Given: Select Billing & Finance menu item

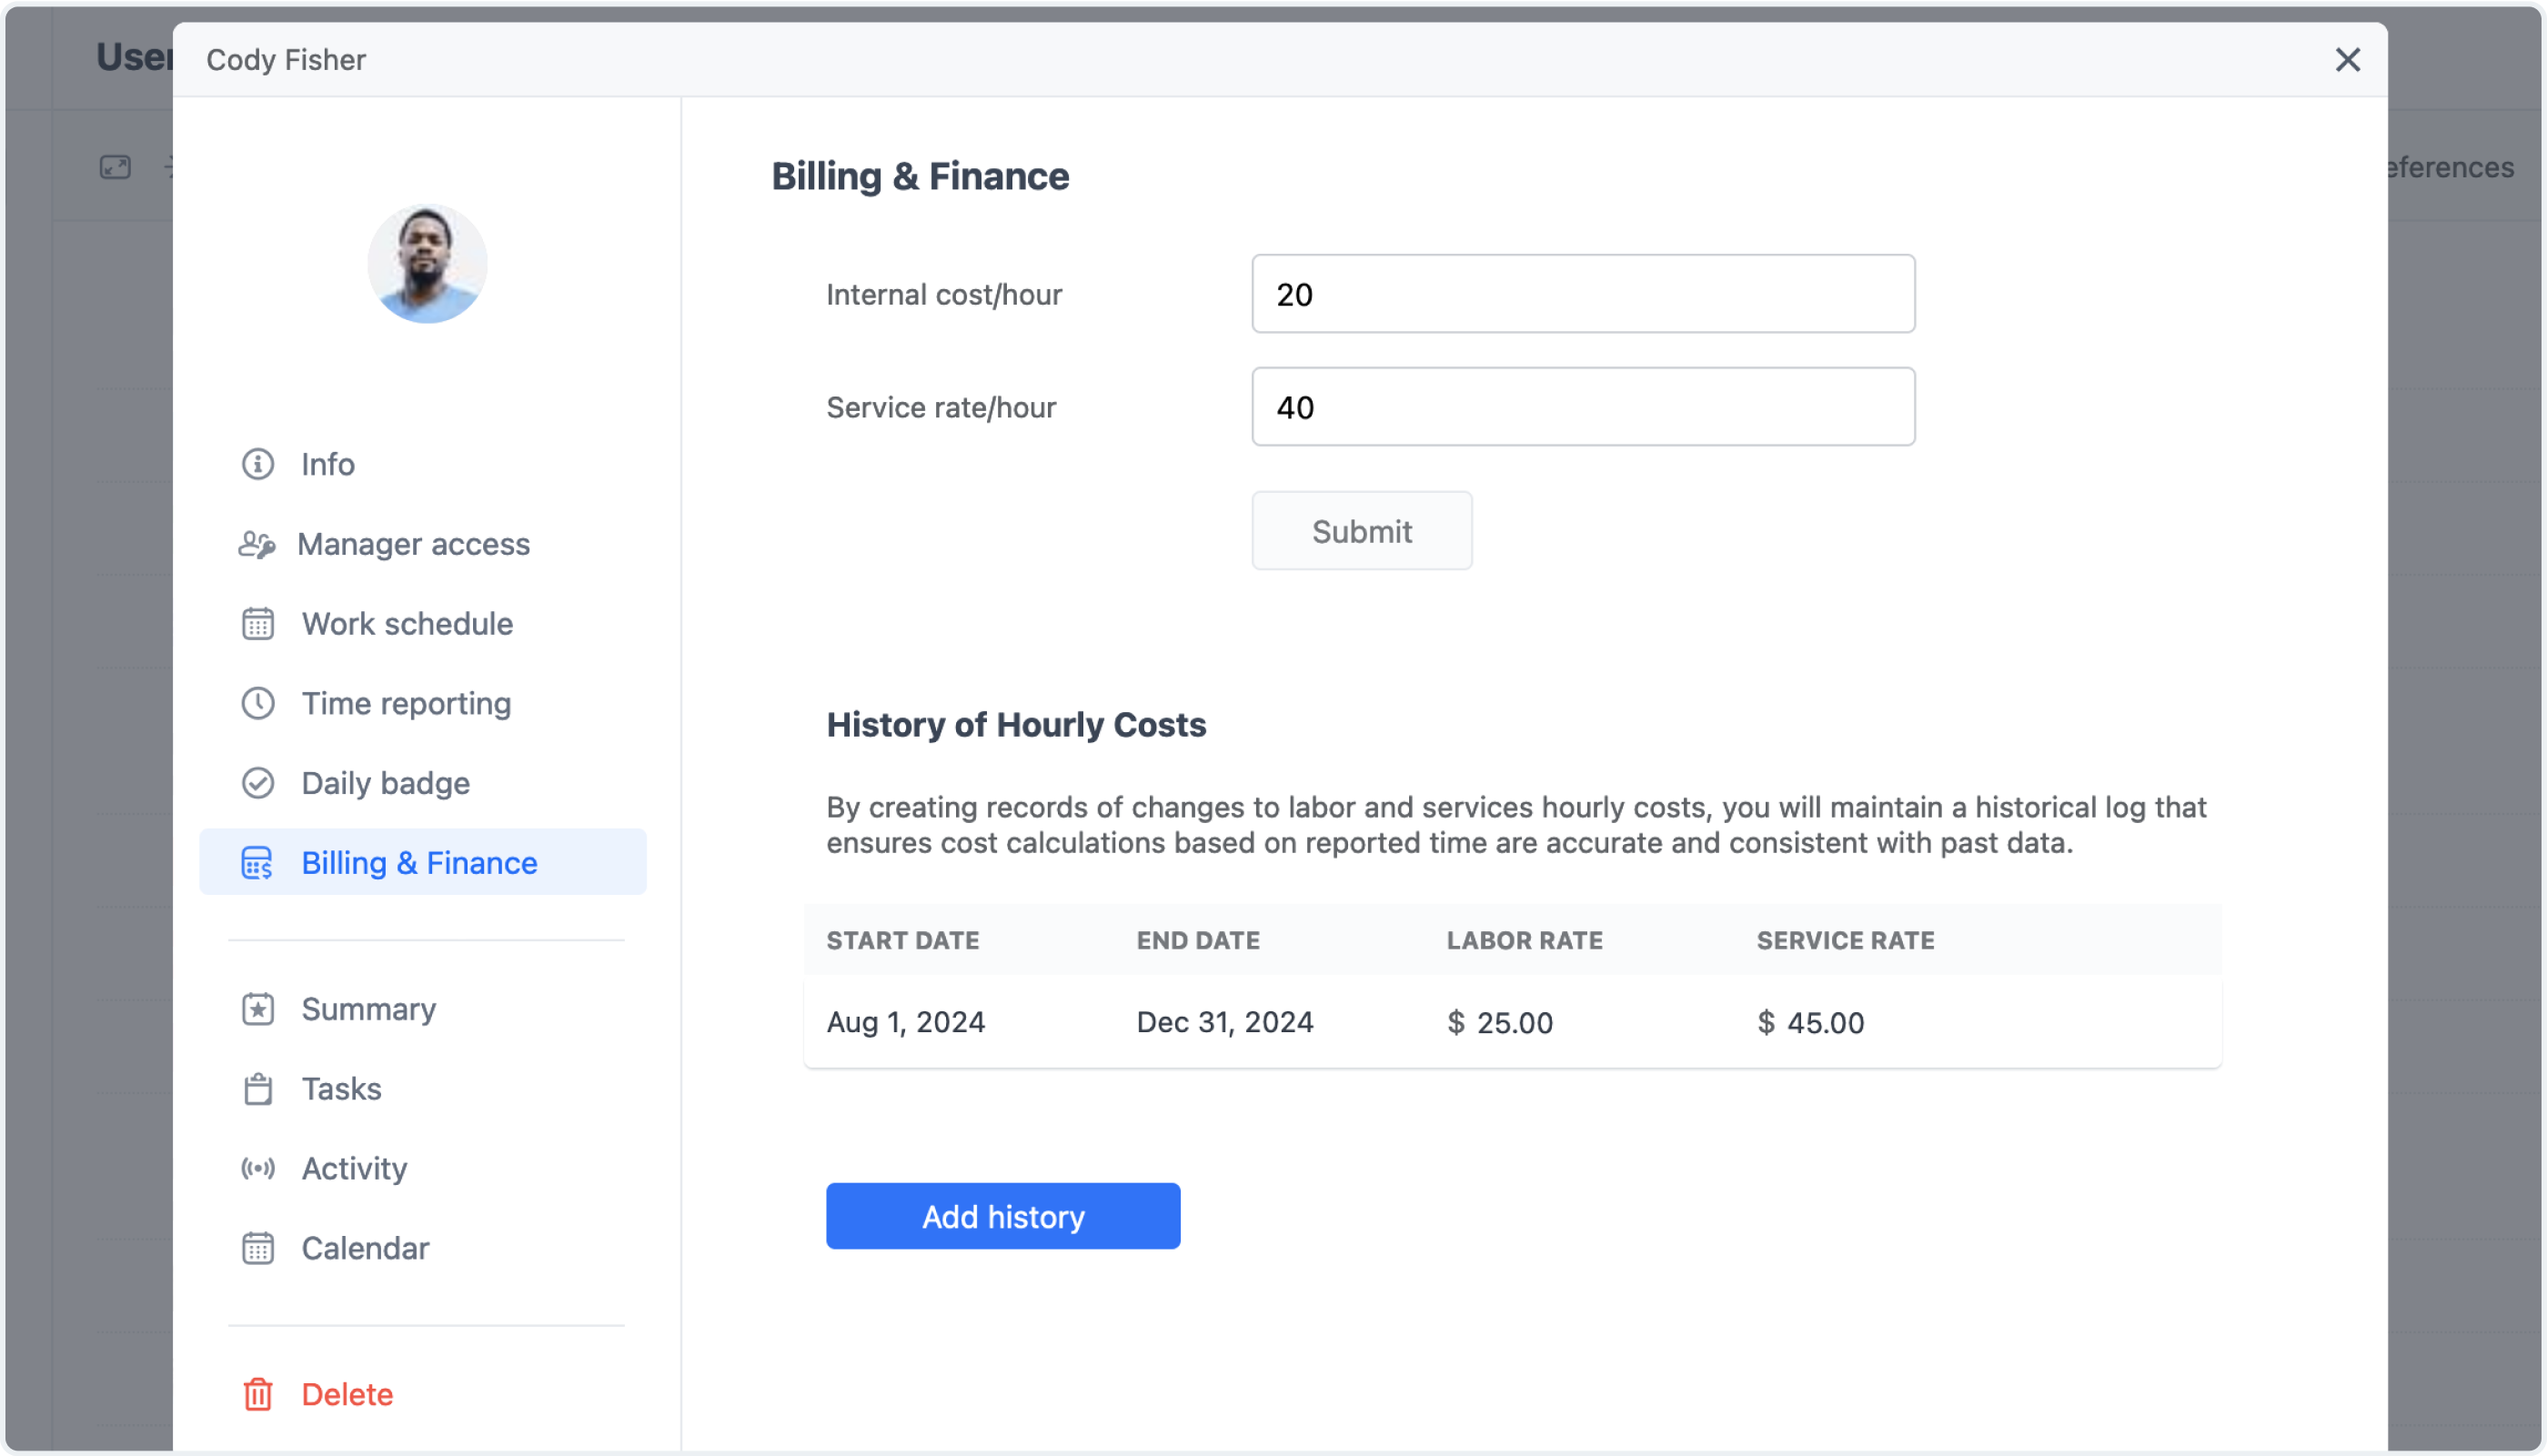Looking at the screenshot, I should point(423,862).
